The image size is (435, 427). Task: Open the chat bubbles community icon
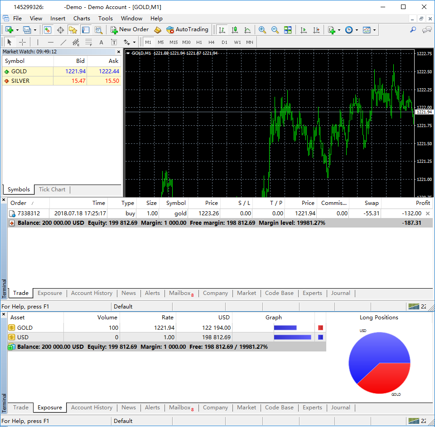click(426, 29)
